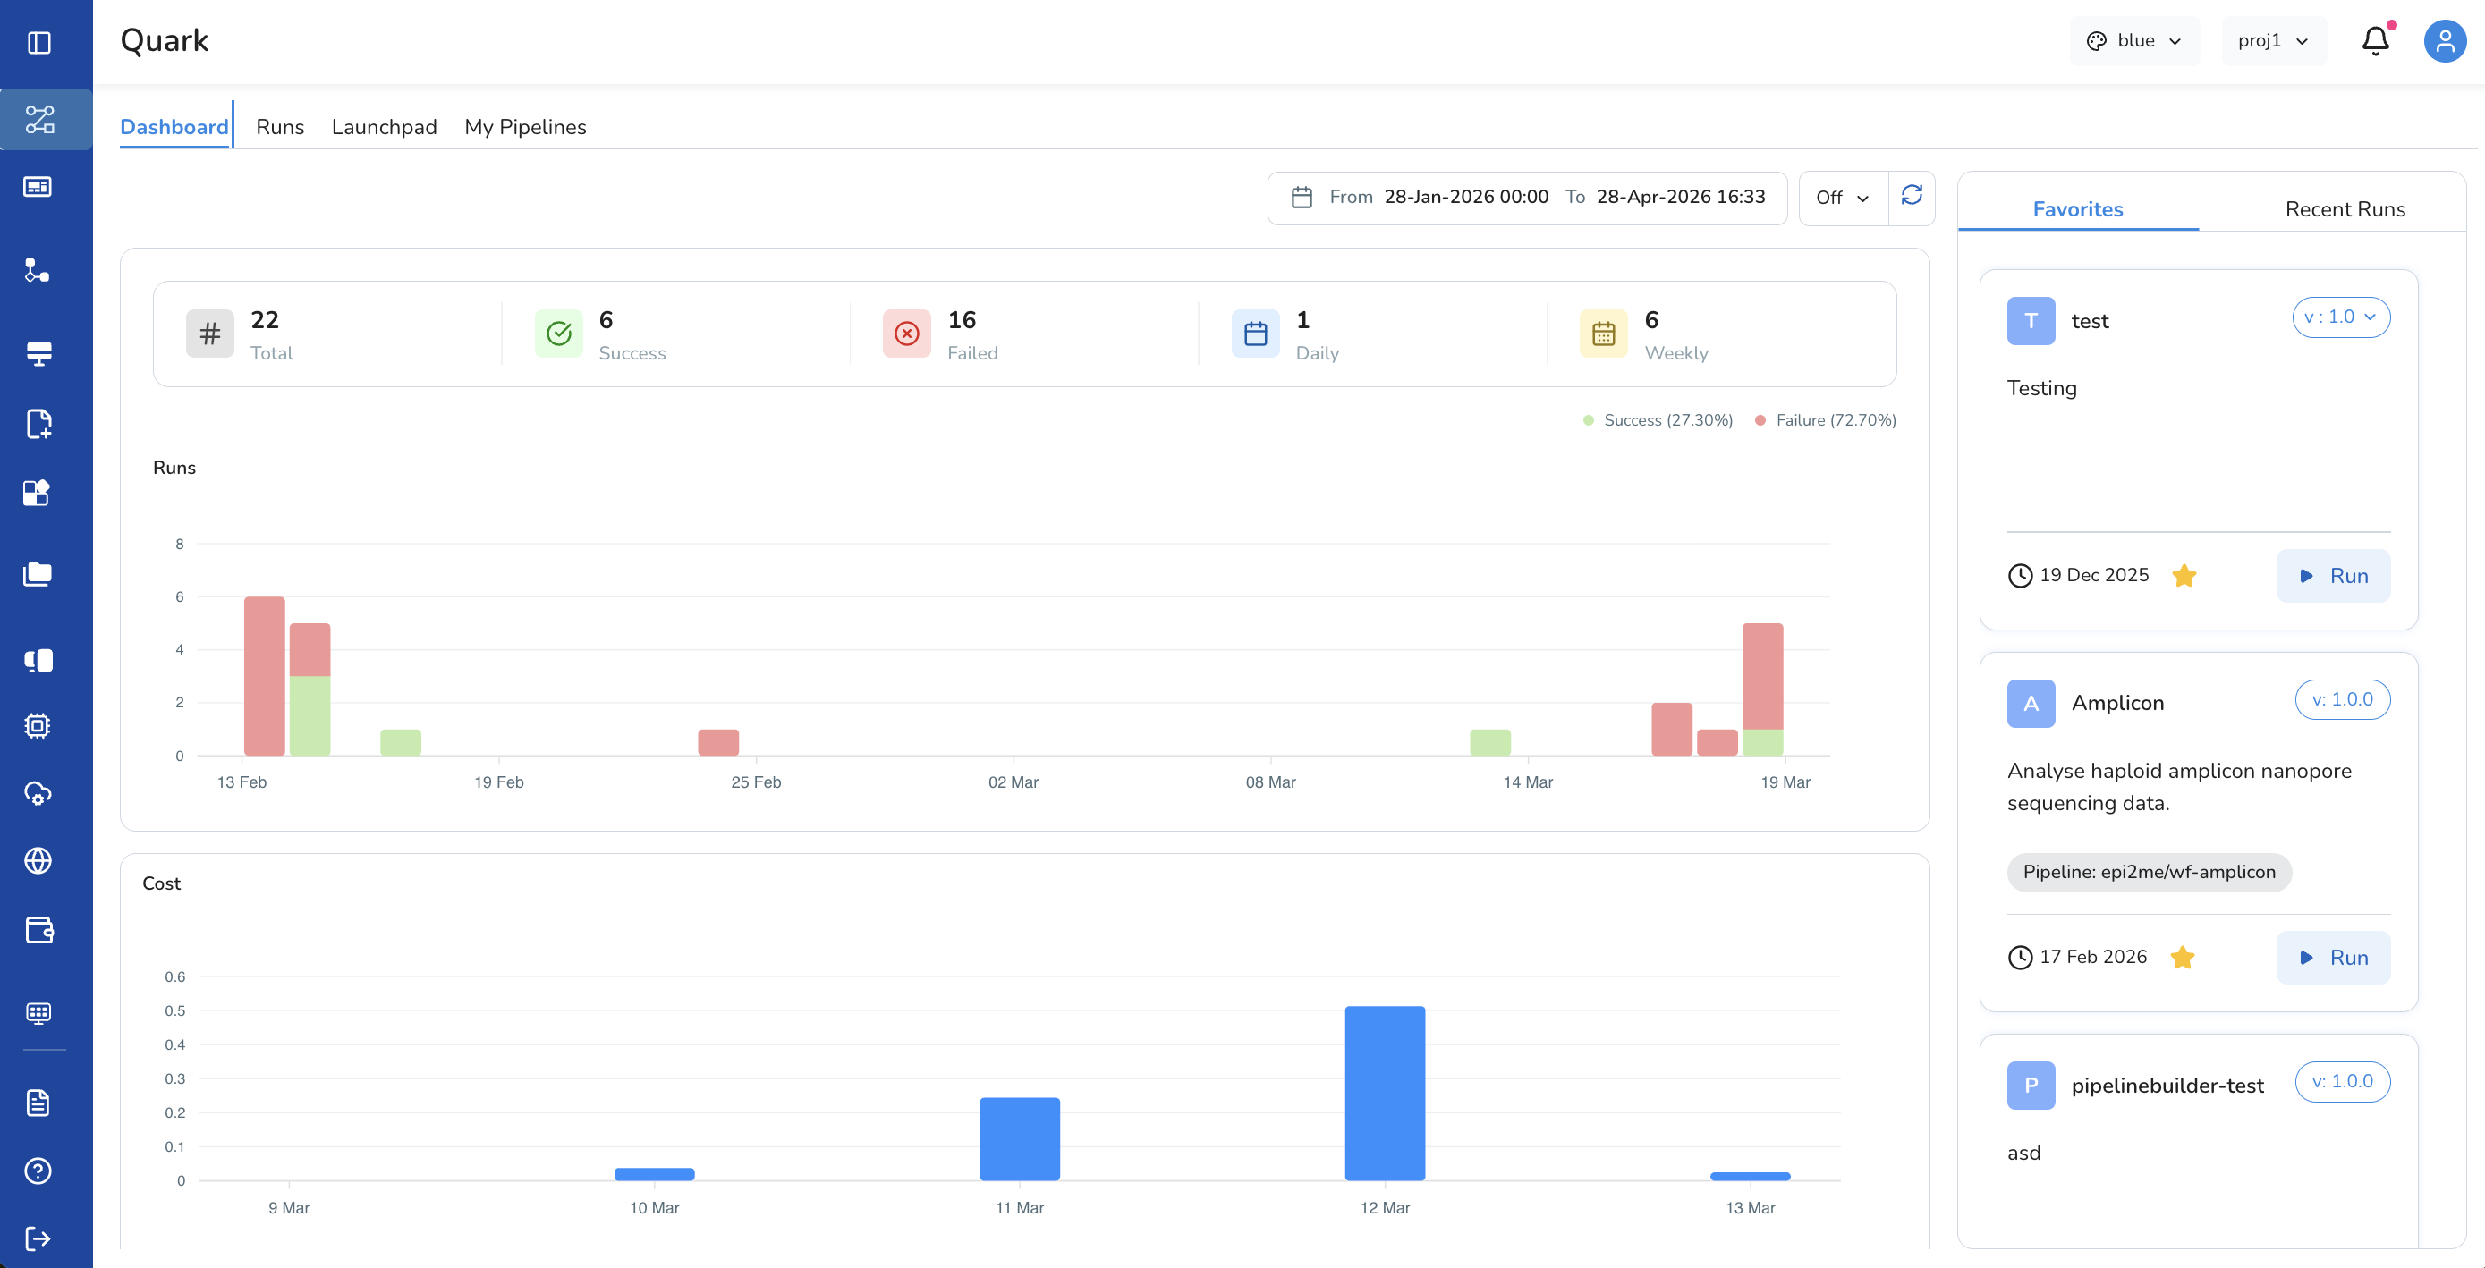
Task: Switch to the Recent Runs tab
Action: point(2345,209)
